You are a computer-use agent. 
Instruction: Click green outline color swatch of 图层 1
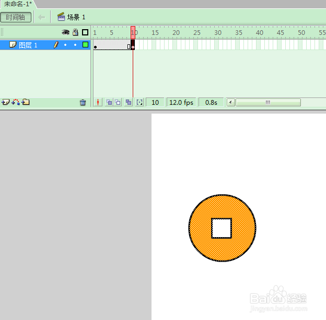(x=85, y=45)
